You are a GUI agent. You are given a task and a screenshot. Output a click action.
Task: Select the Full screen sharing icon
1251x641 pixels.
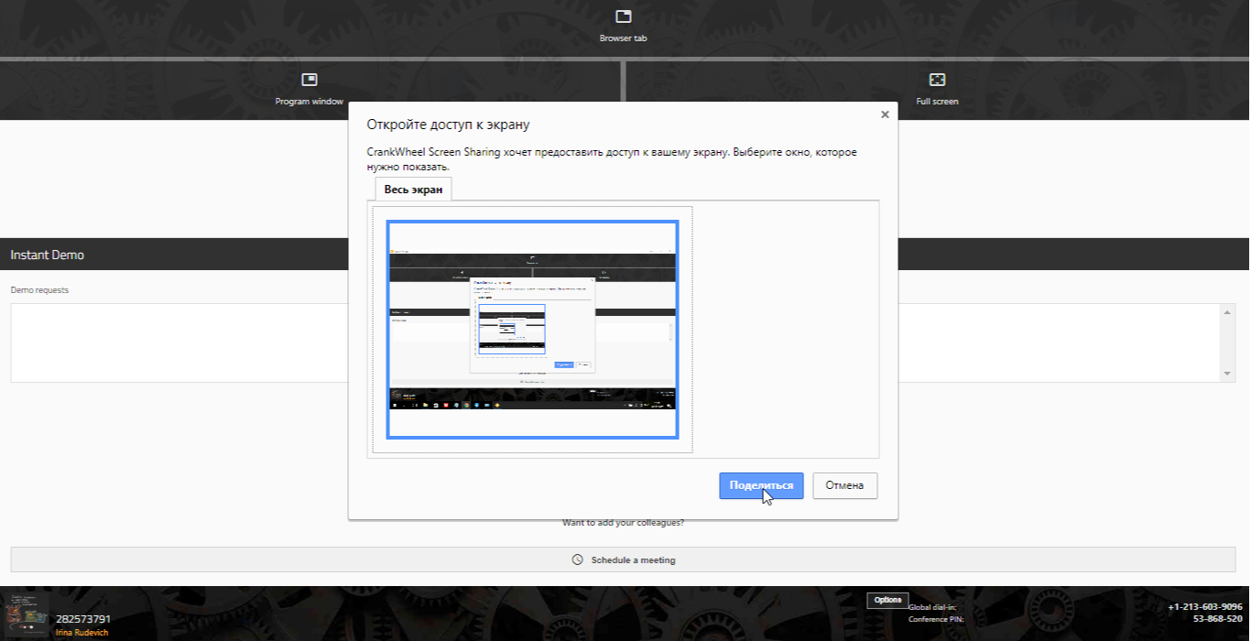937,80
